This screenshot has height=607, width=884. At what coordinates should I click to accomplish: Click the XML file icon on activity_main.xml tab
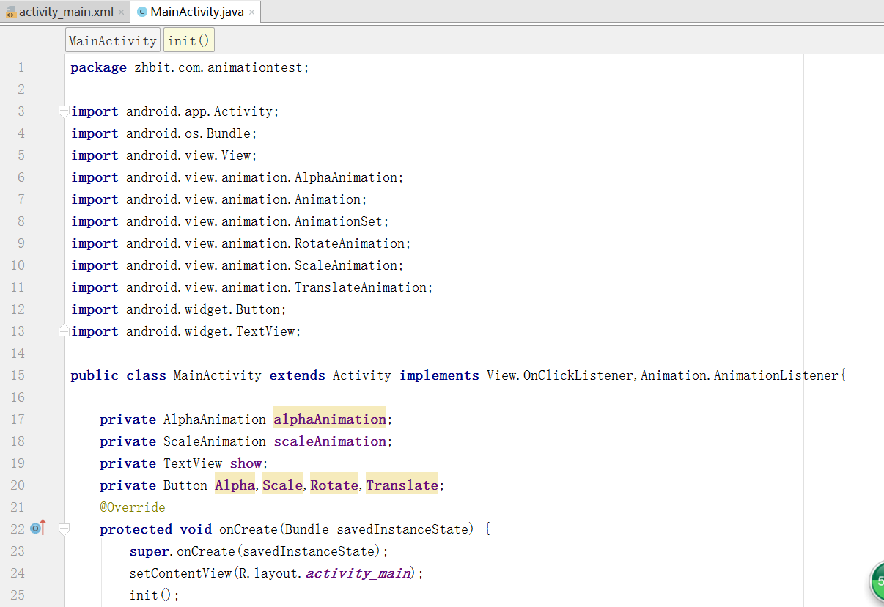(10, 12)
